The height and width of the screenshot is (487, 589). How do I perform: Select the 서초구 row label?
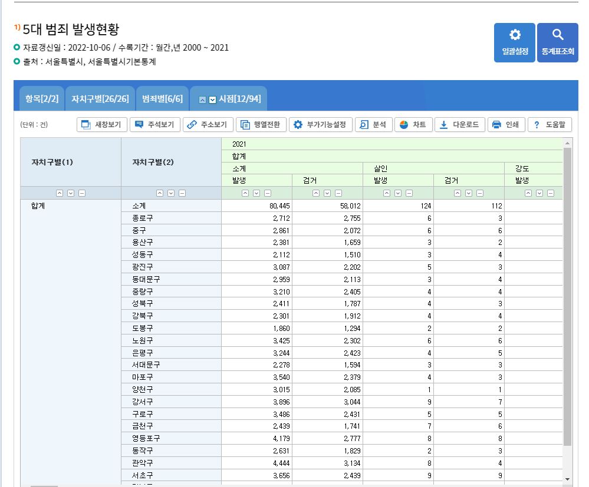pyautogui.click(x=142, y=475)
